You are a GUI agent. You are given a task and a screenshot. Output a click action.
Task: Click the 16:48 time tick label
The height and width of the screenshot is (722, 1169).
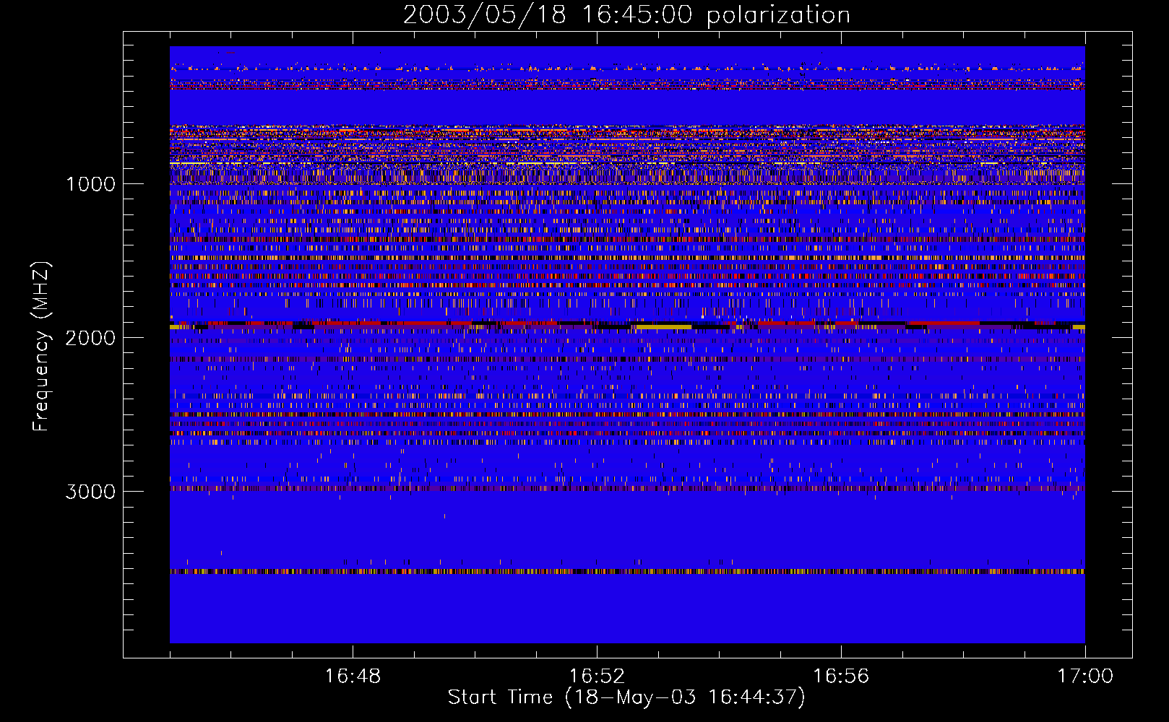click(x=353, y=676)
